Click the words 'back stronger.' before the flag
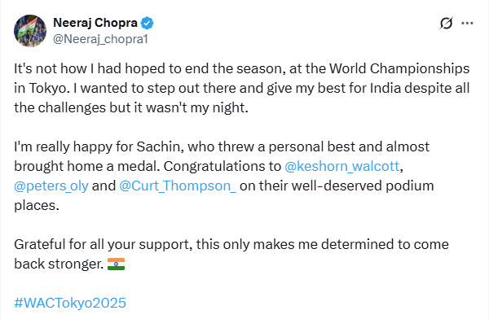489x319 pixels. point(59,264)
